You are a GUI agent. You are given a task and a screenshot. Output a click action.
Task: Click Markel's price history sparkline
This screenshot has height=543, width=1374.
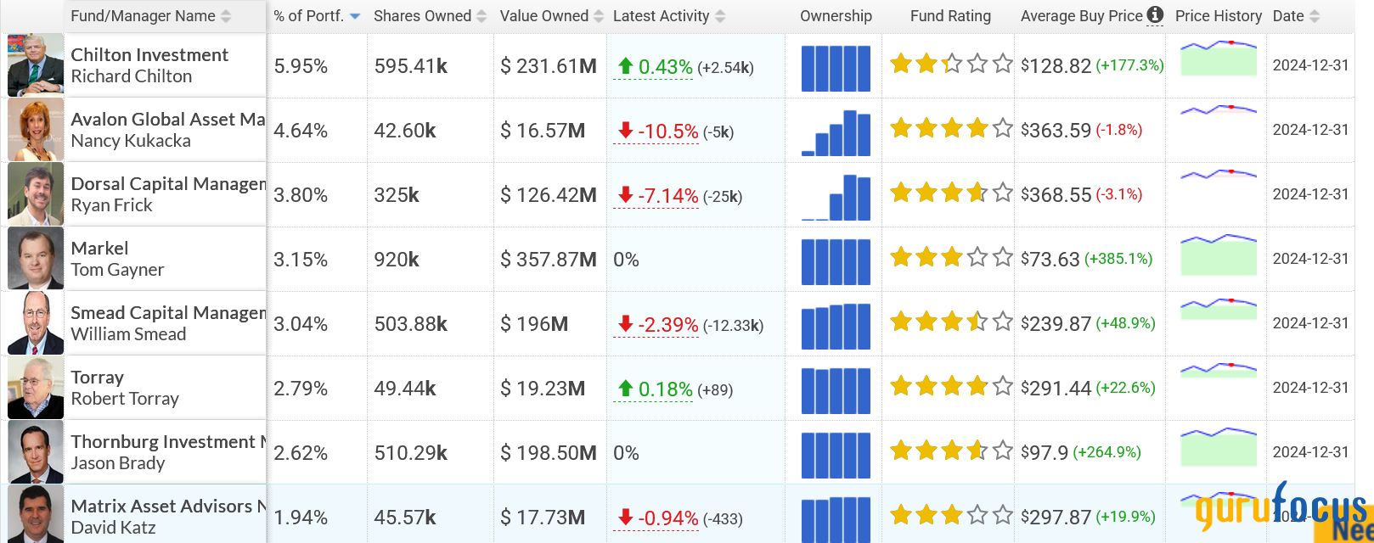point(1219,255)
